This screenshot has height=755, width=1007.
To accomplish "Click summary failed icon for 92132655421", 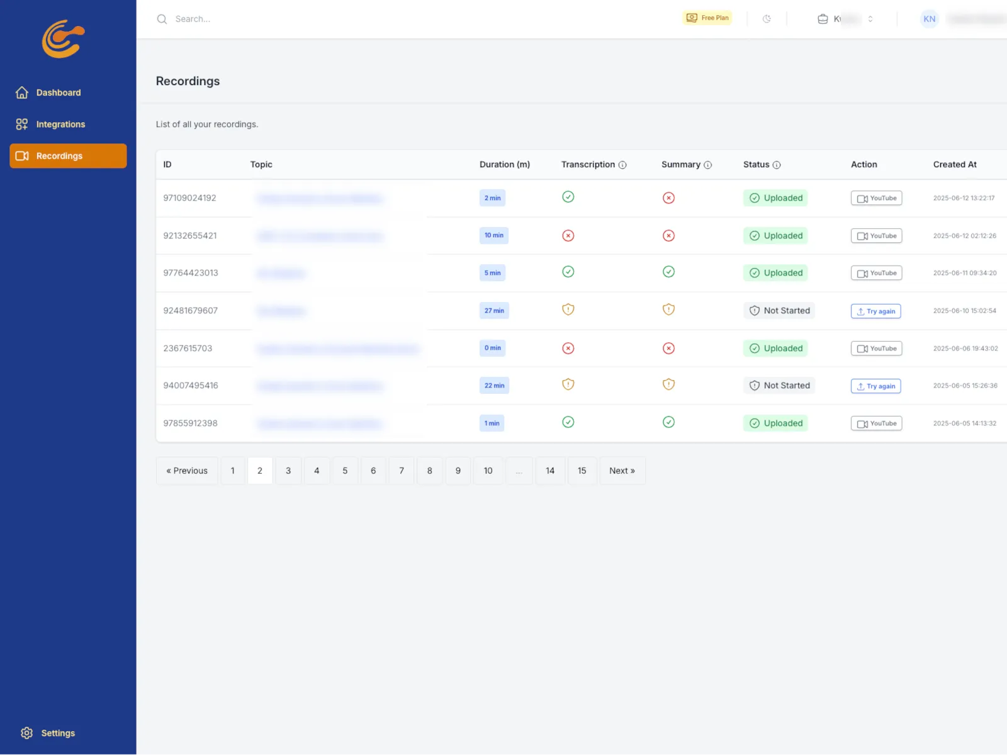I will click(669, 236).
